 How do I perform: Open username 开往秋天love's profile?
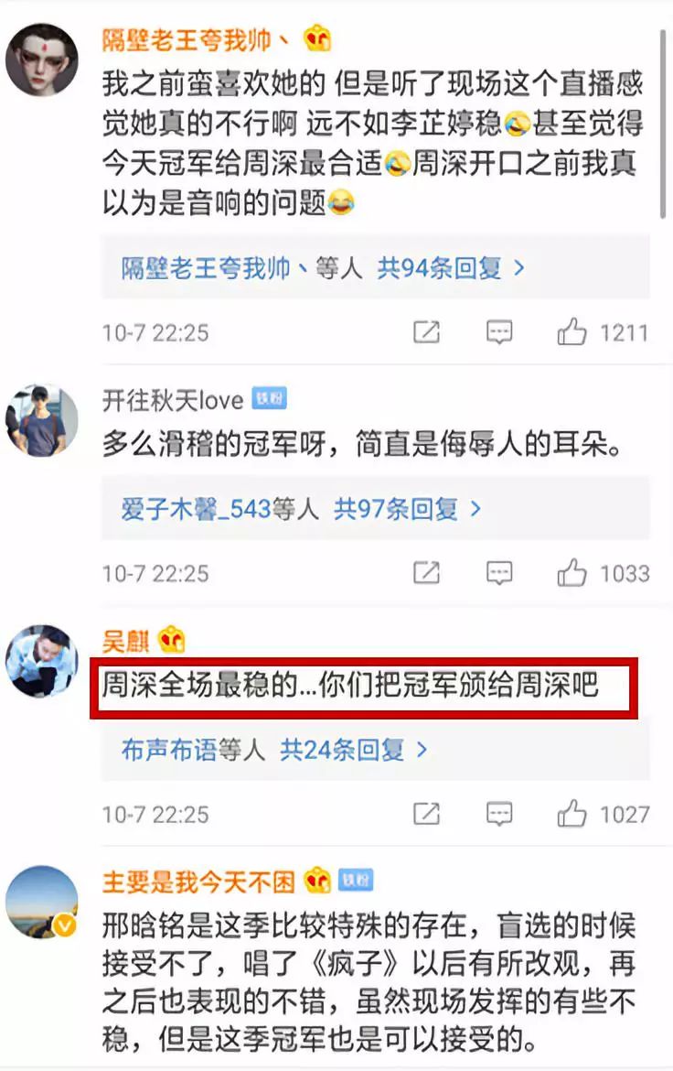pyautogui.click(x=173, y=400)
